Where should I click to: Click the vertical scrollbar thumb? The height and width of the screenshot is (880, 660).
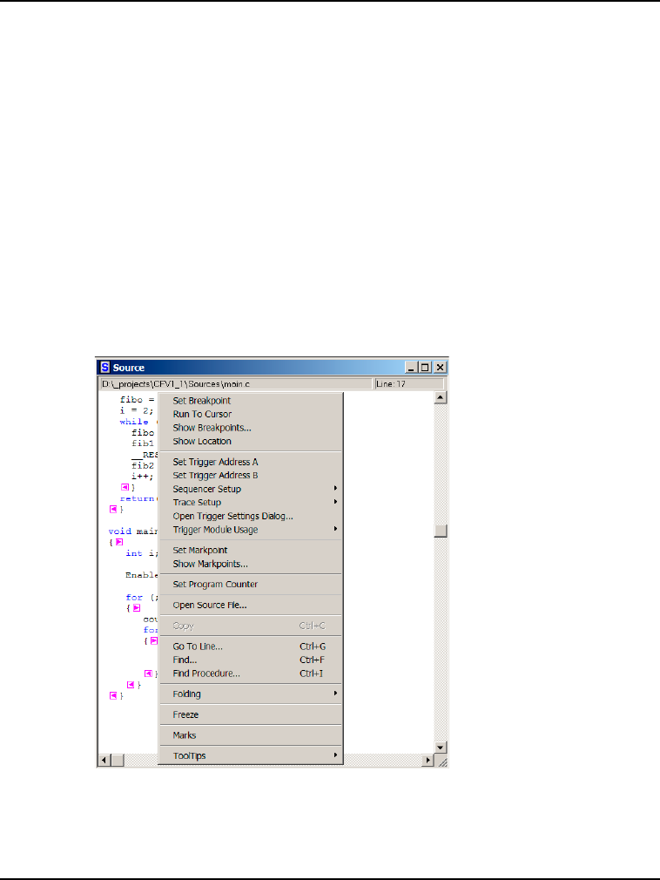[441, 531]
